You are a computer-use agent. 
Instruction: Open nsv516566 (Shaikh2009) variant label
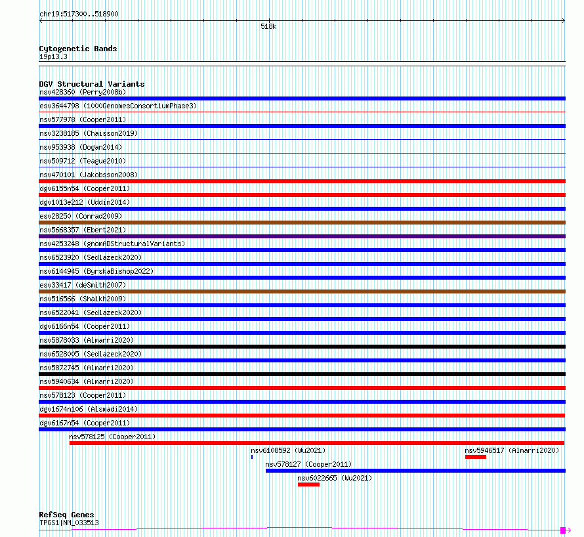[83, 299]
